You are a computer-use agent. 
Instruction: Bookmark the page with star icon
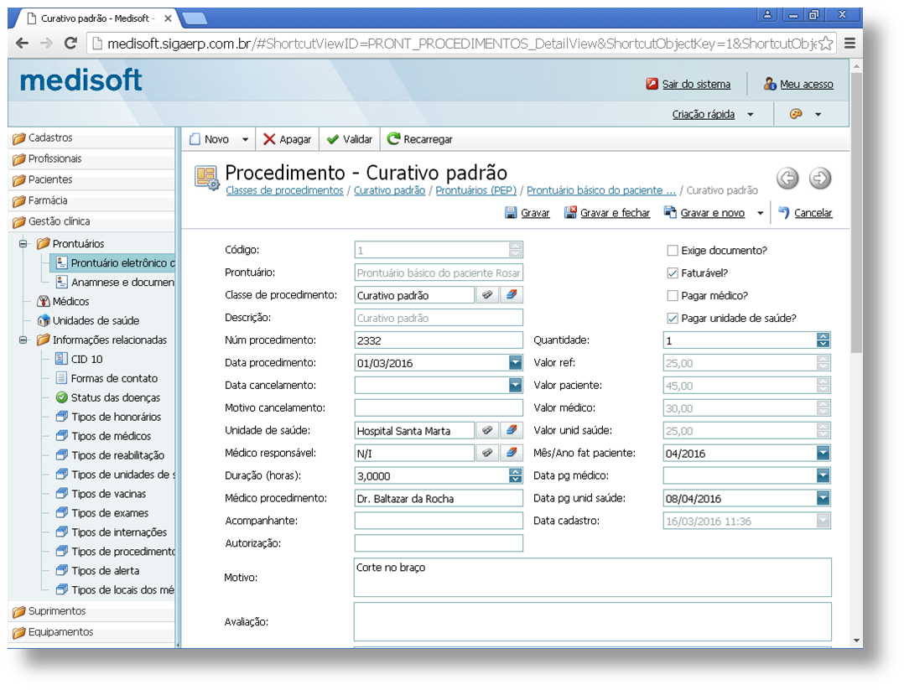point(826,44)
